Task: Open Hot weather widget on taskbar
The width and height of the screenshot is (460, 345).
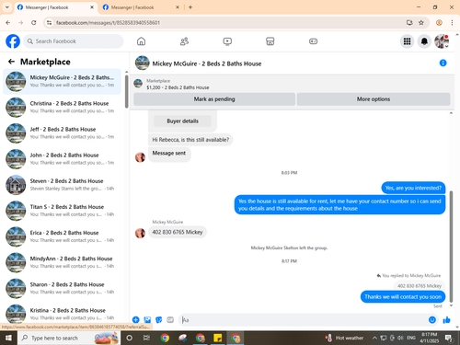Action: (x=345, y=338)
